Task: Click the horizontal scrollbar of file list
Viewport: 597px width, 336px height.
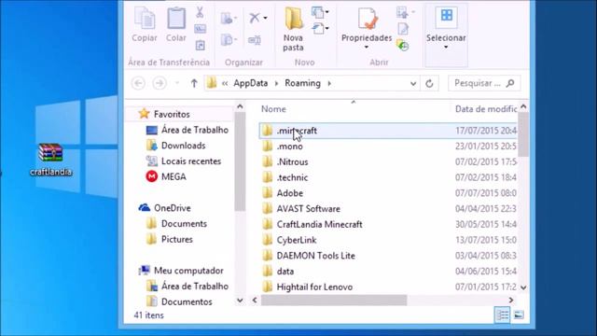Action: (x=334, y=301)
